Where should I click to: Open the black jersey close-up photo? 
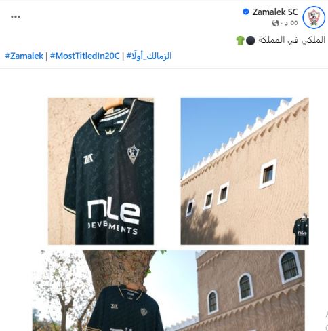pyautogui.click(x=101, y=171)
